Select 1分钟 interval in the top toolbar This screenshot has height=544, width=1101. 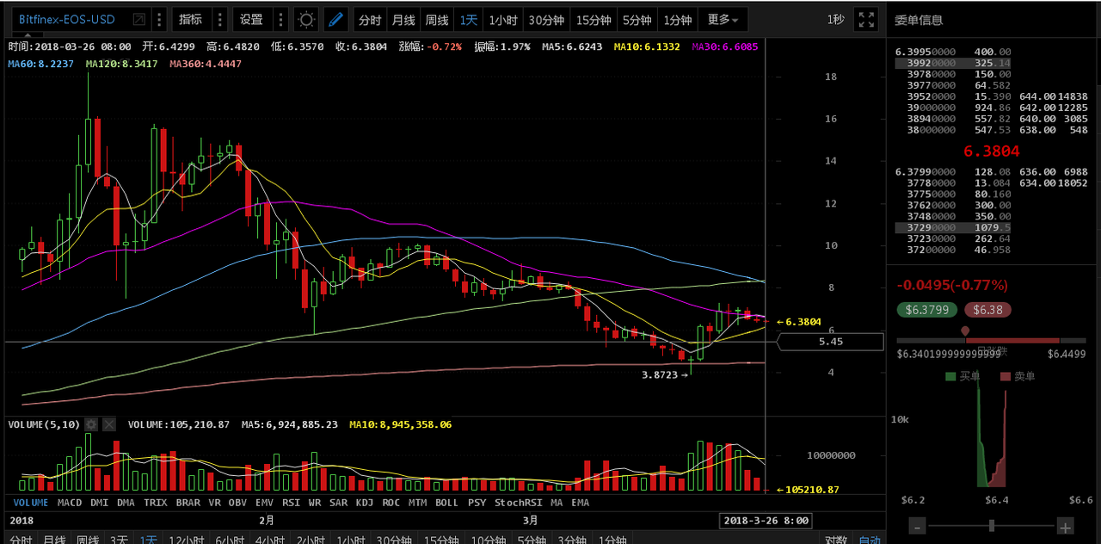pos(678,20)
